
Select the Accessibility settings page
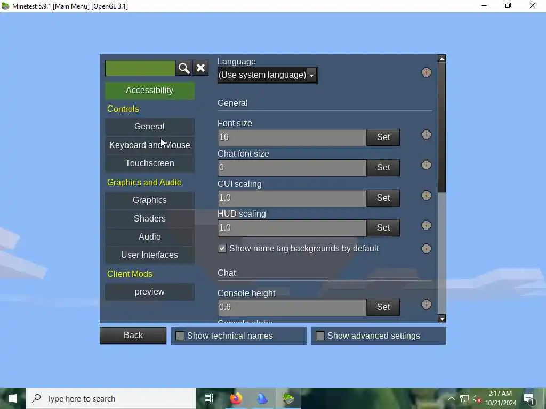(150, 91)
